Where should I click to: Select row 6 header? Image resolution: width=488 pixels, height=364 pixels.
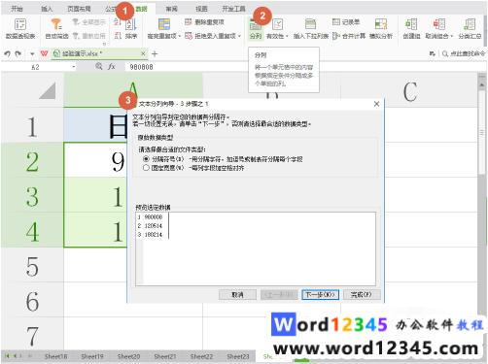coord(32,301)
